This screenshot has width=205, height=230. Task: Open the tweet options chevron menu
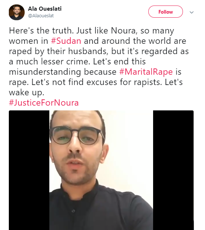(x=191, y=12)
